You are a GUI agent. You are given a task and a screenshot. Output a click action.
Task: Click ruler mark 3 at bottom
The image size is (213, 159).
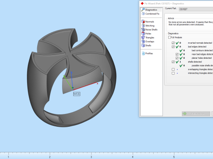point(91,157)
